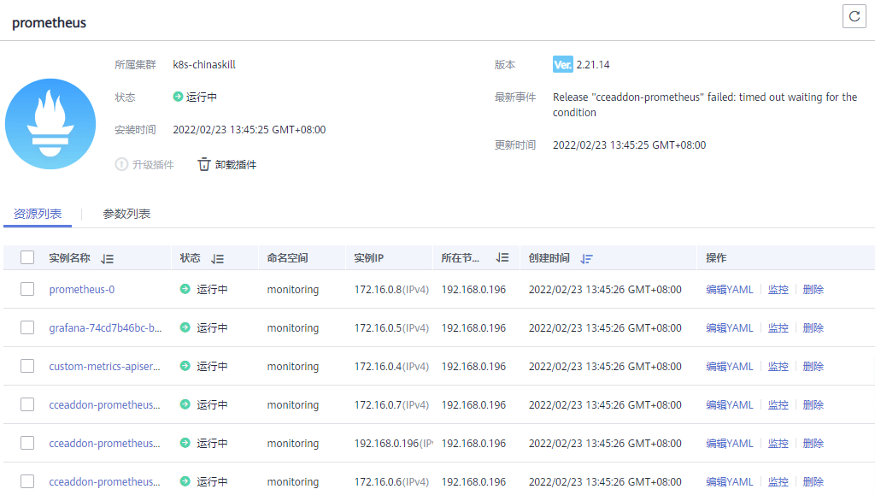Click status icon of the 172.16.0.7 row
Viewport: 875px width, 495px height.
[185, 404]
